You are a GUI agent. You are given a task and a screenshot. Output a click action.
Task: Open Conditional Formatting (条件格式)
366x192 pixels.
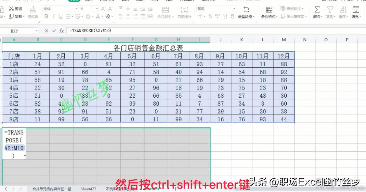click(269, 12)
